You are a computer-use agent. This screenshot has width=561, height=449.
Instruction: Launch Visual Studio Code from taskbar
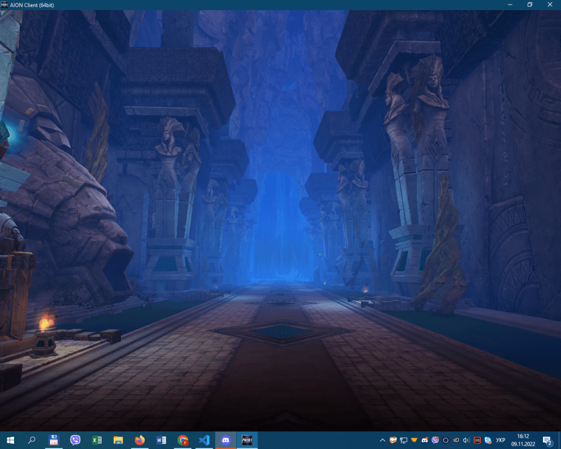tap(204, 440)
